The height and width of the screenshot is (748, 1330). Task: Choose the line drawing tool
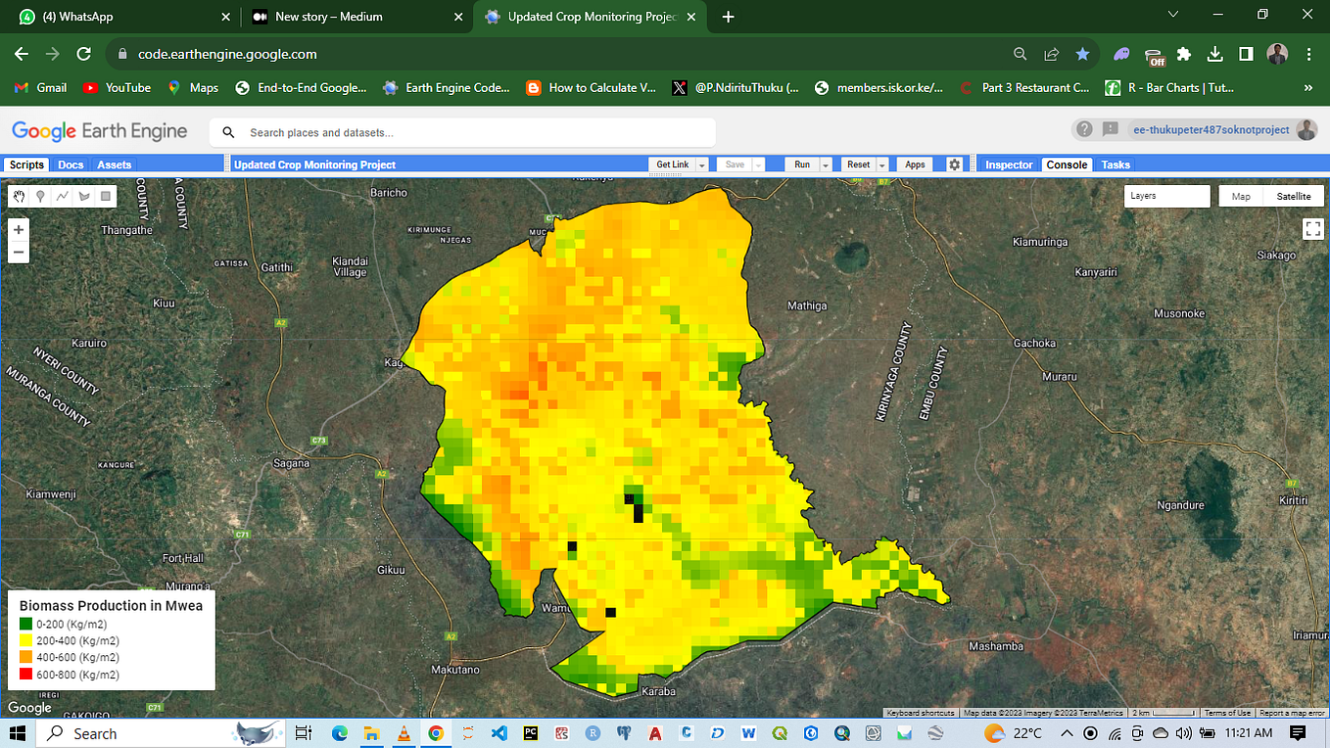pos(61,196)
